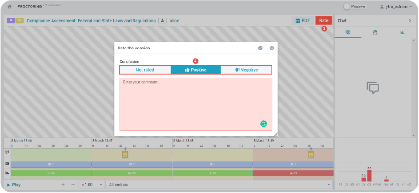Select the Positive conclusion option
419x193 pixels.
click(x=196, y=70)
